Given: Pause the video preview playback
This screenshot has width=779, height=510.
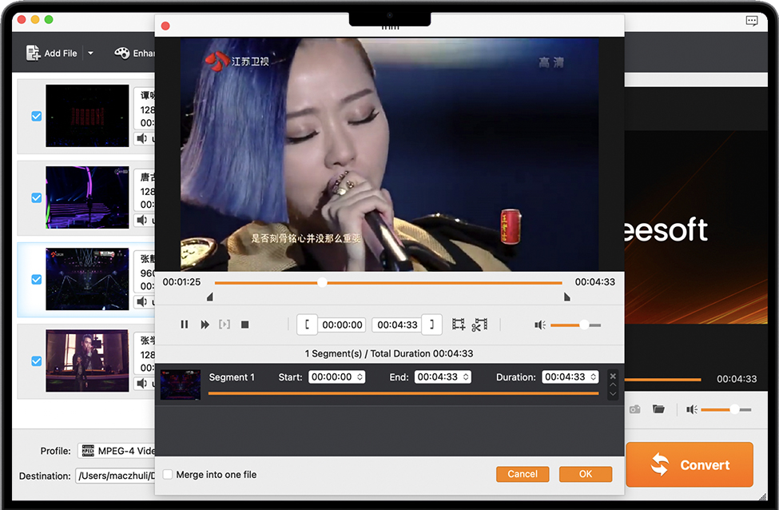Looking at the screenshot, I should [185, 325].
